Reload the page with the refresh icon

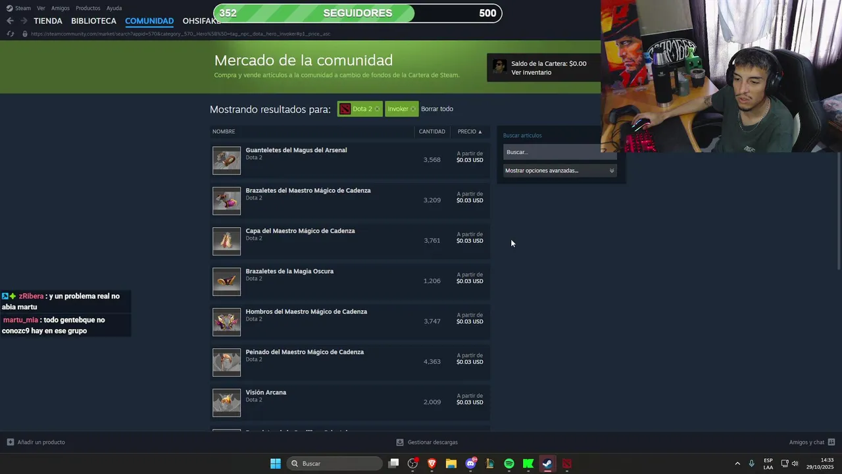[x=10, y=34]
